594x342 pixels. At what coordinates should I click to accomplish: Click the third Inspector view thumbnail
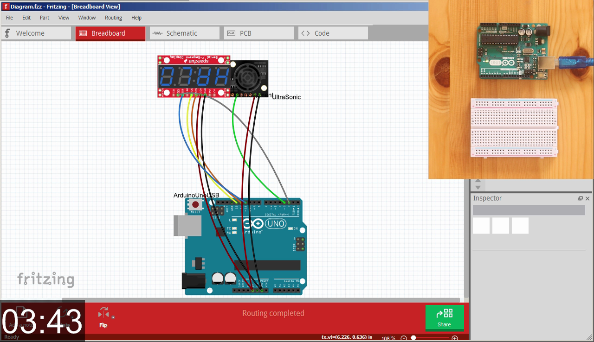pyautogui.click(x=520, y=226)
